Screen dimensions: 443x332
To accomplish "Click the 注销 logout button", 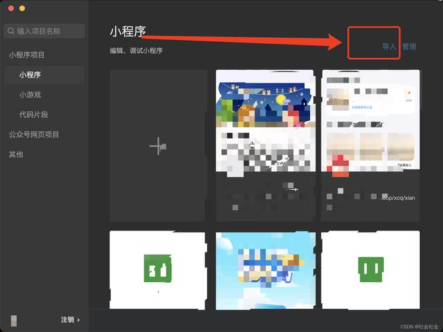I will pyautogui.click(x=67, y=319).
